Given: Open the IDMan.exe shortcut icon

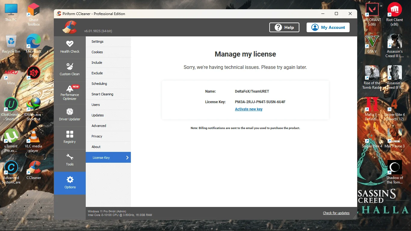Looking at the screenshot, I should click(x=33, y=109).
